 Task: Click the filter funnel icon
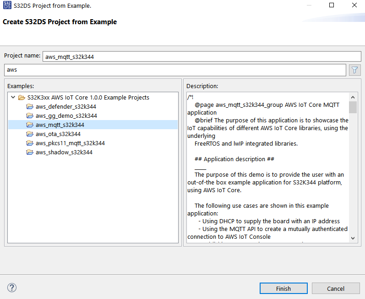coord(354,70)
